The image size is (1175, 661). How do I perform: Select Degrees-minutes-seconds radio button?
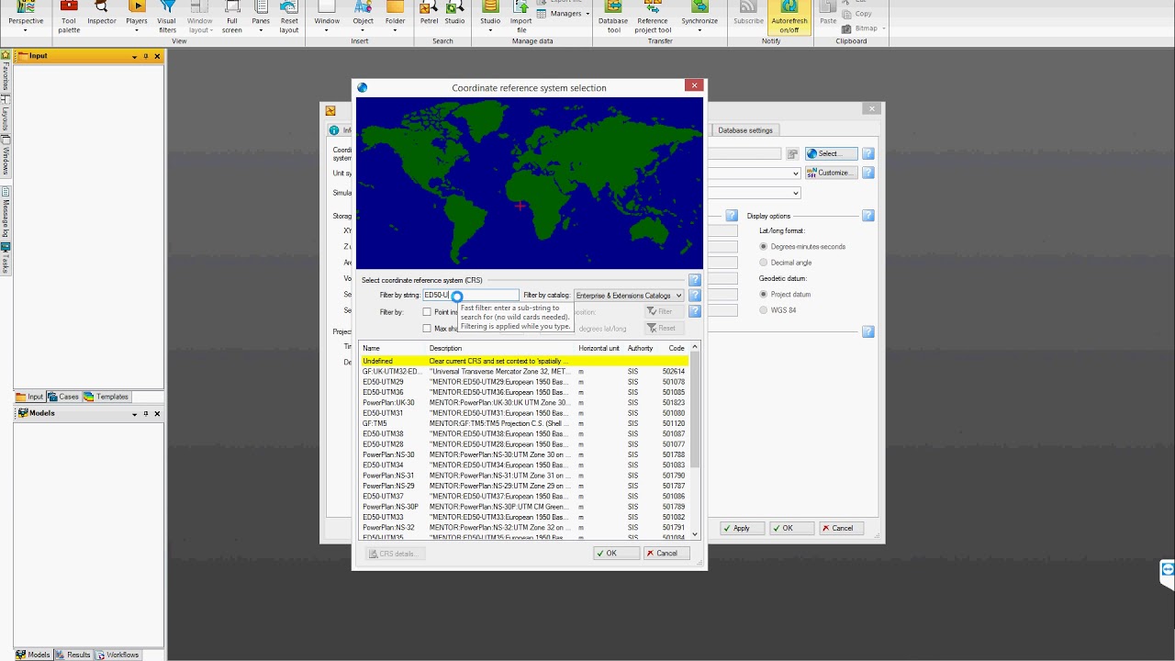tap(764, 247)
